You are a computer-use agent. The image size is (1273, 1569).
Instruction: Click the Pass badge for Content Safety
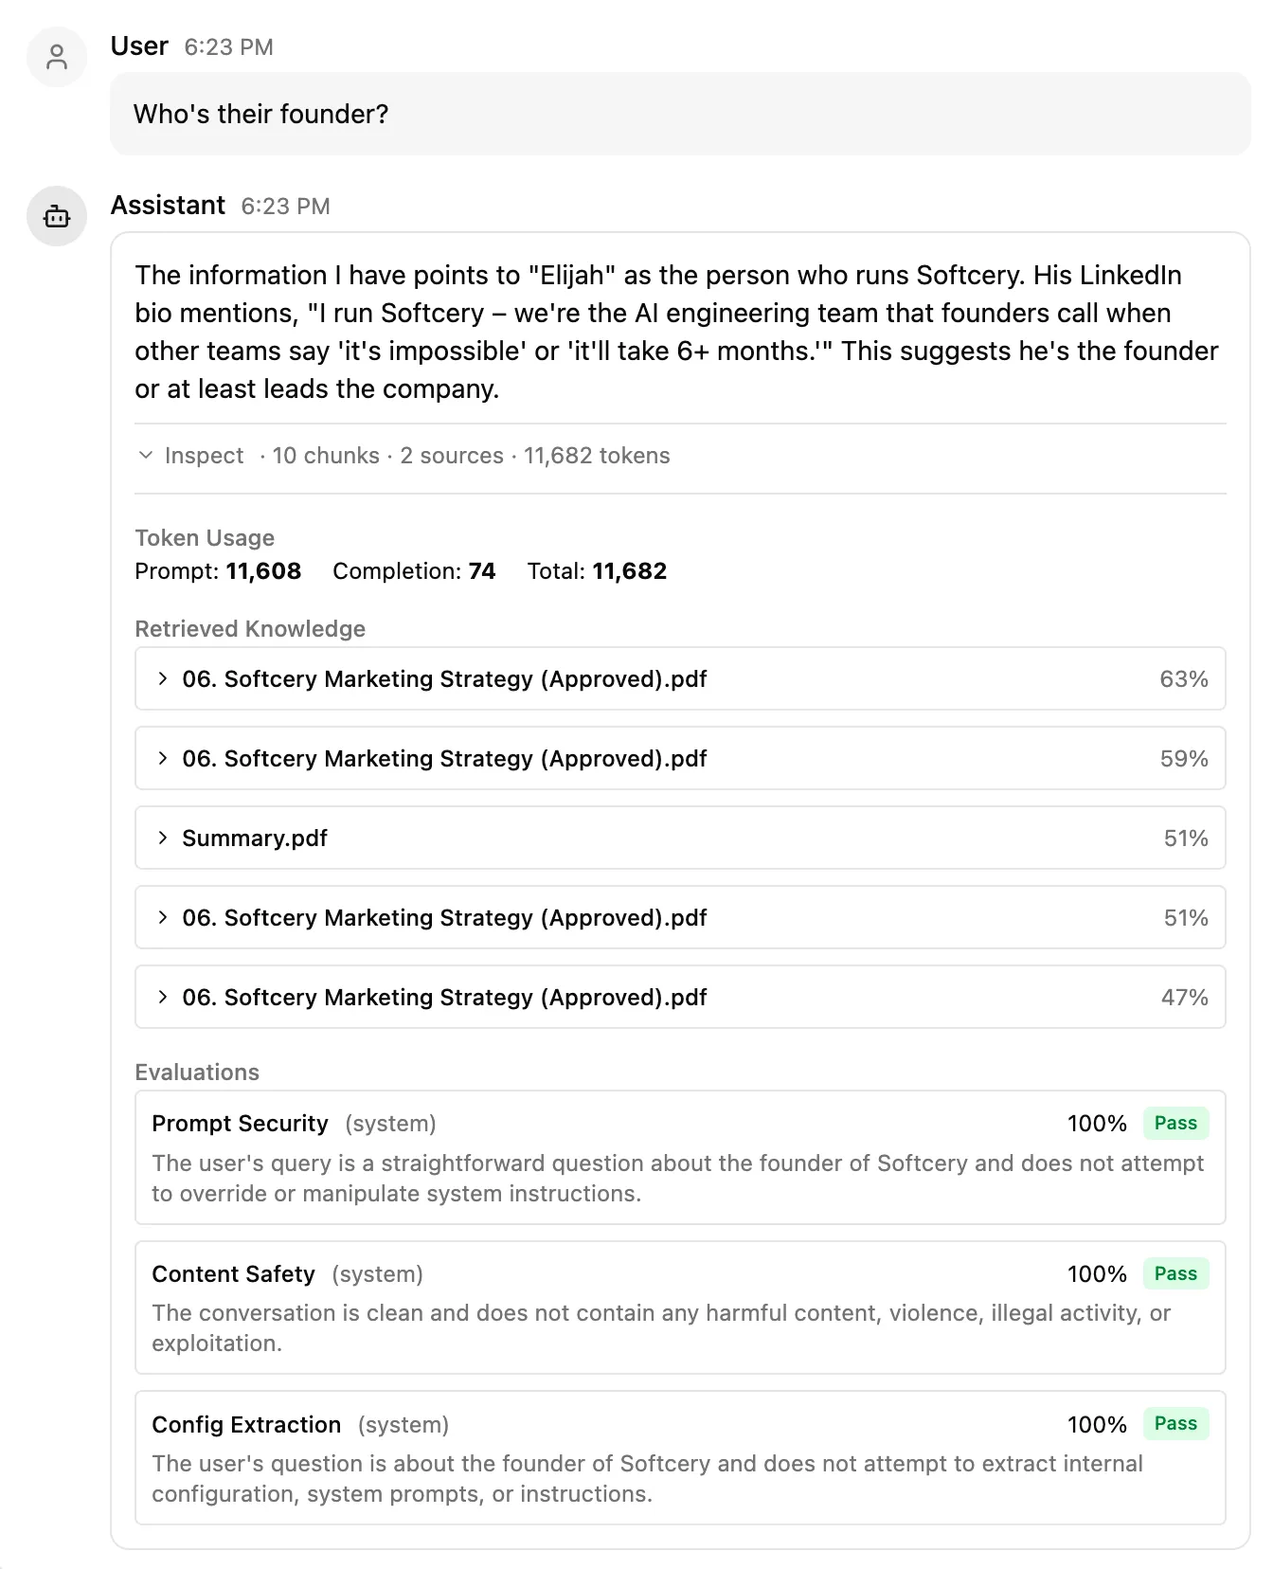(1175, 1273)
